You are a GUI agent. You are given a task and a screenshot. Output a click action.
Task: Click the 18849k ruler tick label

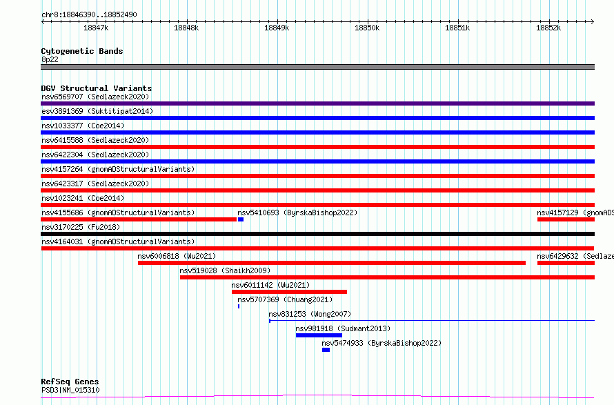point(277,28)
